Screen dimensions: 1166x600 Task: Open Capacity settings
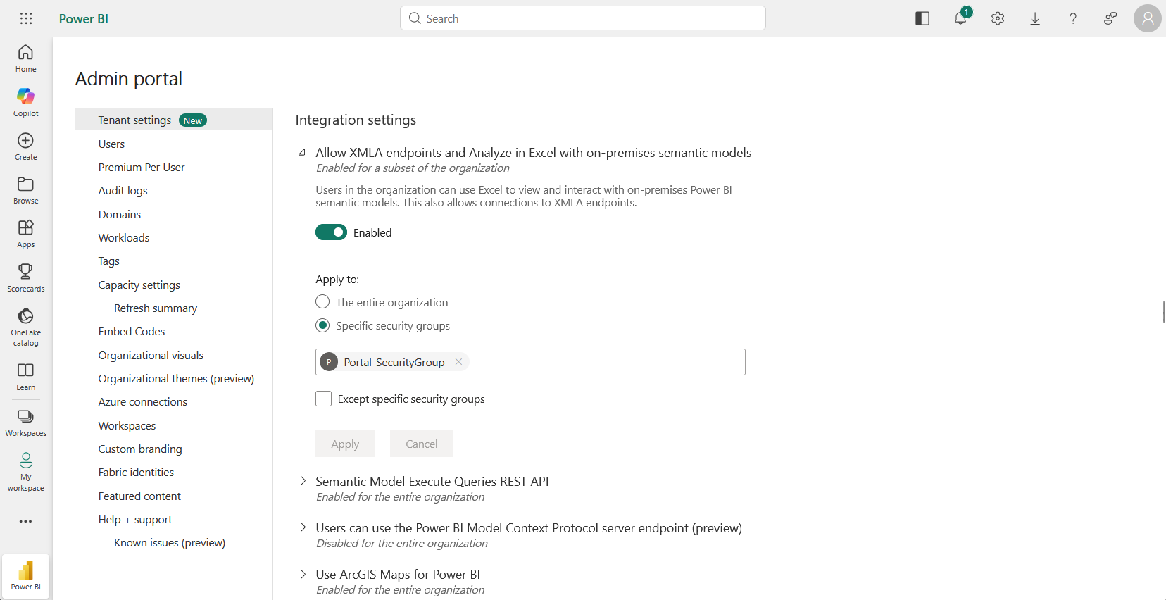[139, 285]
